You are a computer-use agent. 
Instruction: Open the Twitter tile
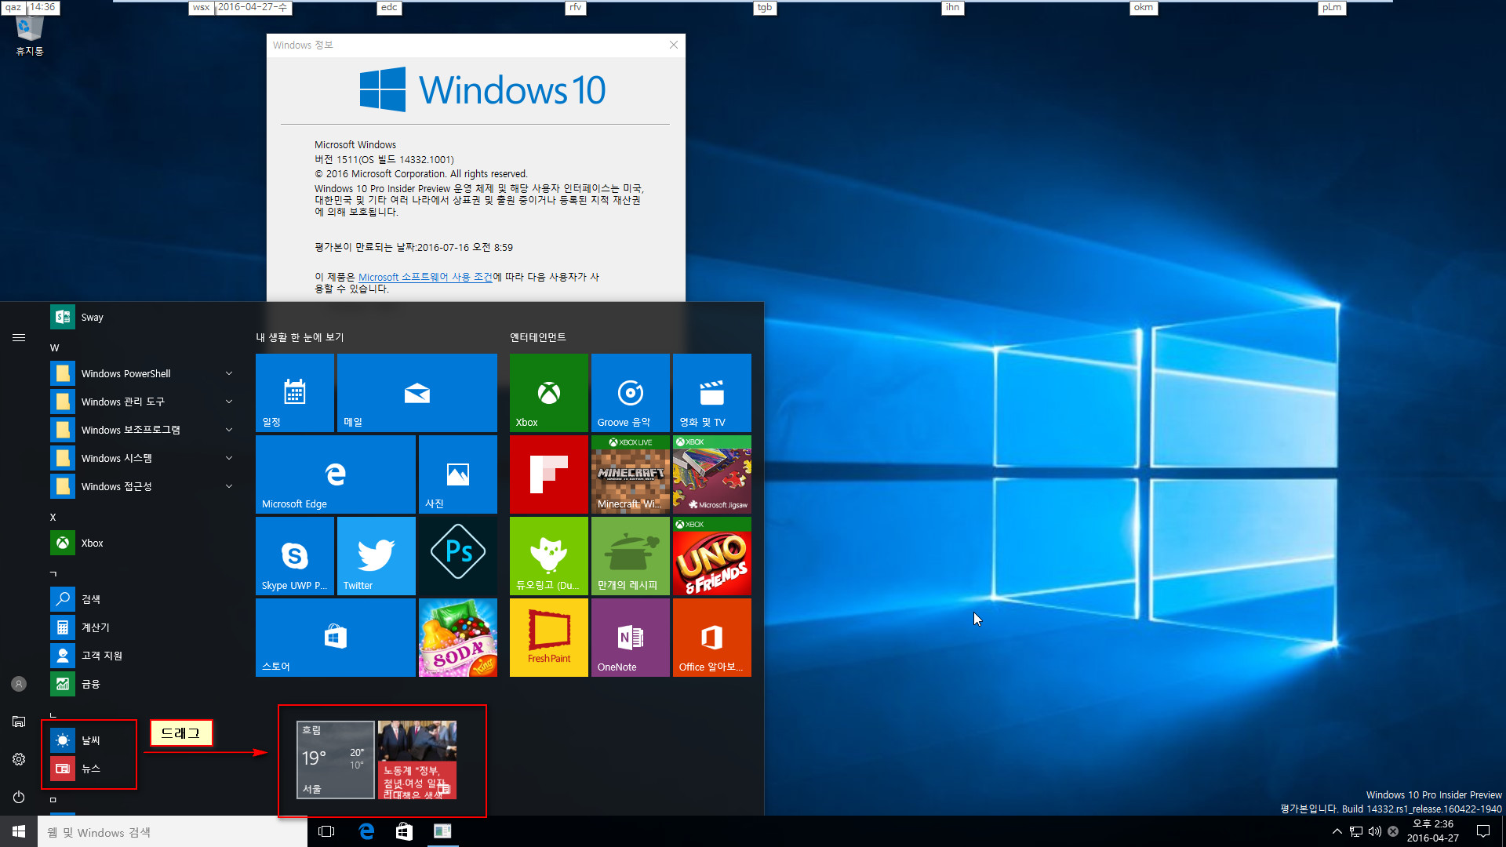376,556
